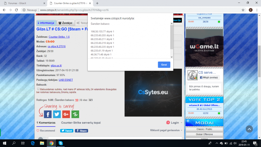Select Žaidėjai tab
The height and width of the screenshot is (147, 261).
click(66, 23)
